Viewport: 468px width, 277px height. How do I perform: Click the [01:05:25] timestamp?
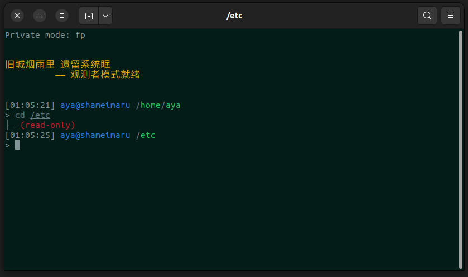30,135
